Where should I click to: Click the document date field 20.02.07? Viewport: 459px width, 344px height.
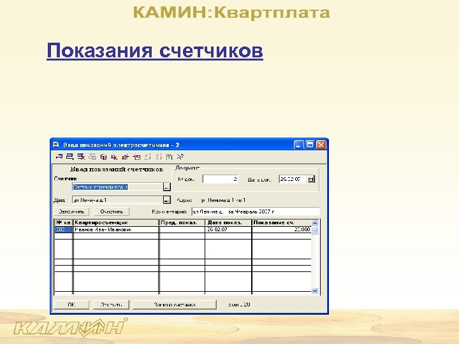293,179
